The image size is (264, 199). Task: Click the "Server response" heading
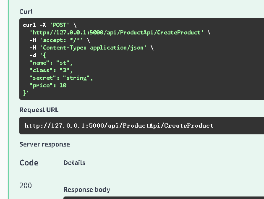pos(44,144)
